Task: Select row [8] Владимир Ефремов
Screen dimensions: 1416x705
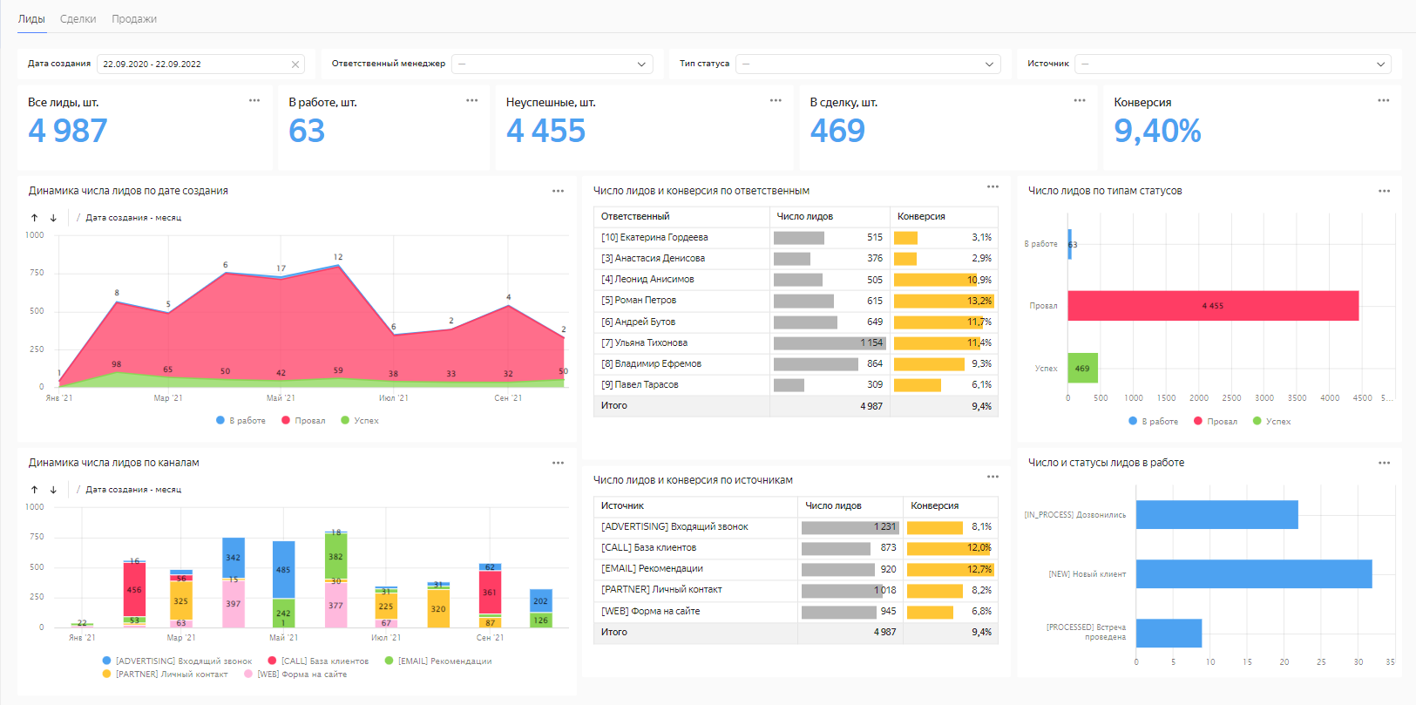Action: click(796, 363)
